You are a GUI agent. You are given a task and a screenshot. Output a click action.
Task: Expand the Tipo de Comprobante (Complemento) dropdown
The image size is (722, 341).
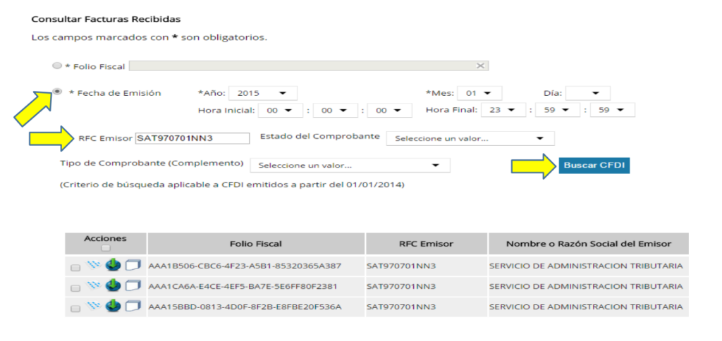[x=350, y=165]
